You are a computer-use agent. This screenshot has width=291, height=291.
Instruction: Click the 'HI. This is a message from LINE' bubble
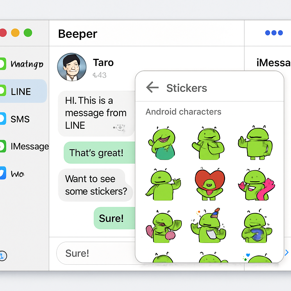(96, 113)
